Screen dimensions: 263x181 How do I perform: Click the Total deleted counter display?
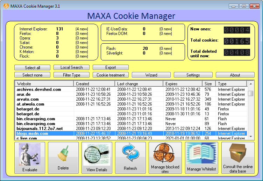pos(237,52)
